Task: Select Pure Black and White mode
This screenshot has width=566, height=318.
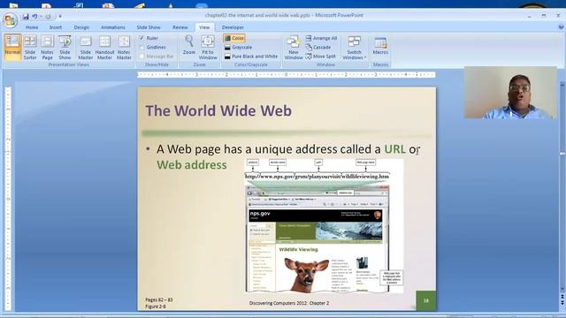Action: (251, 57)
